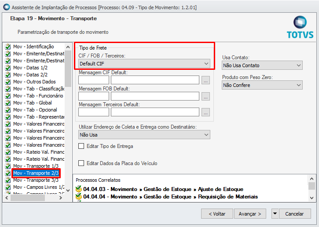This screenshot has width=319, height=227.
Task: Click the checkmark icon beside Mov - Campos Livres 1/2
Action: tap(8, 187)
